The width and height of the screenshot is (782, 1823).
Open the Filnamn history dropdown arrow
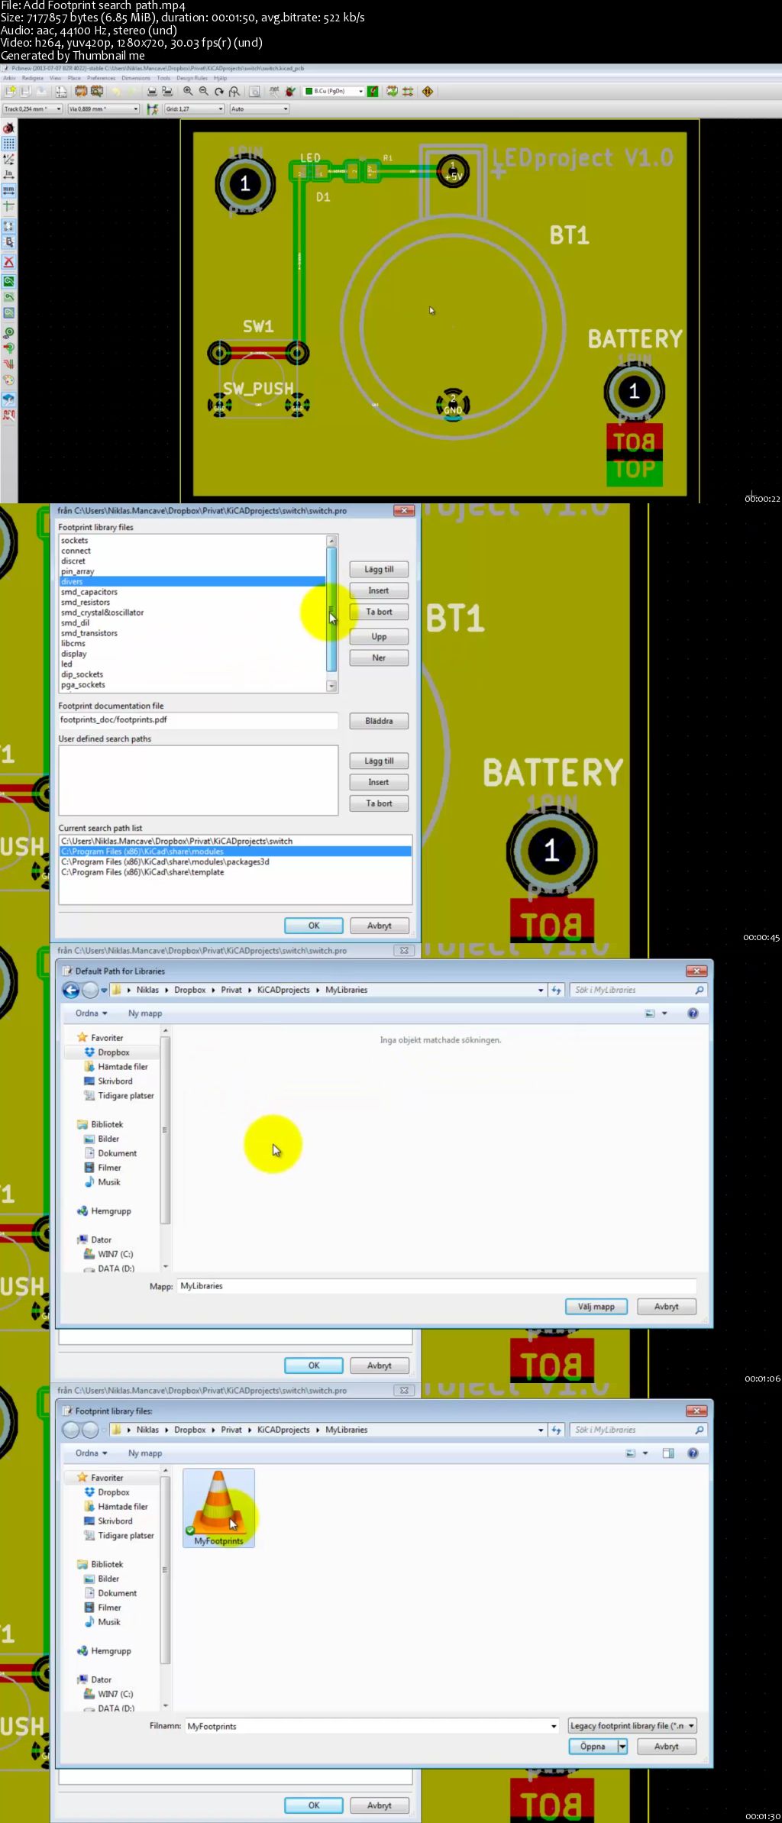pyautogui.click(x=554, y=1726)
